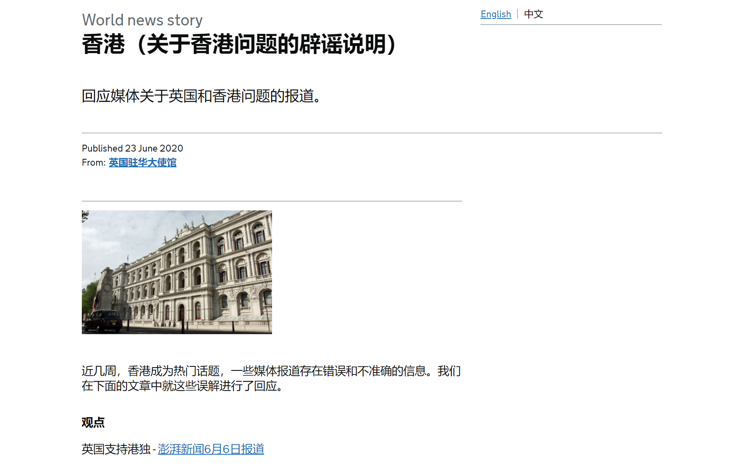This screenshot has width=750, height=472.
Task: Click the 'From:' label text
Action: click(93, 162)
